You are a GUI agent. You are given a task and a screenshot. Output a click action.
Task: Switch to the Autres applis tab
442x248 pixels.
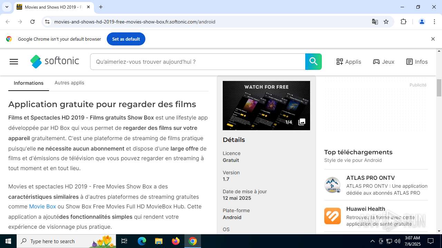(69, 83)
